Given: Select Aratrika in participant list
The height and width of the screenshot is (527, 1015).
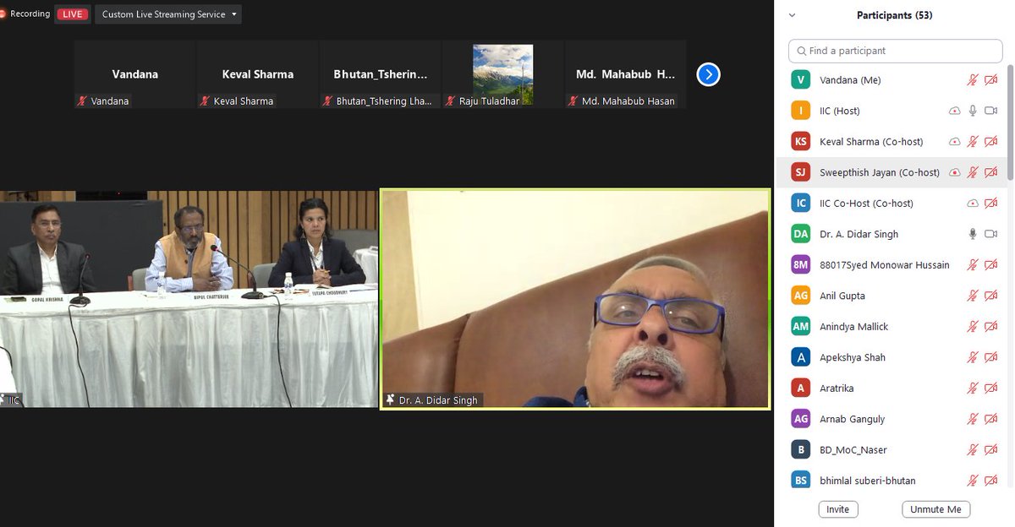Looking at the screenshot, I should [x=892, y=388].
